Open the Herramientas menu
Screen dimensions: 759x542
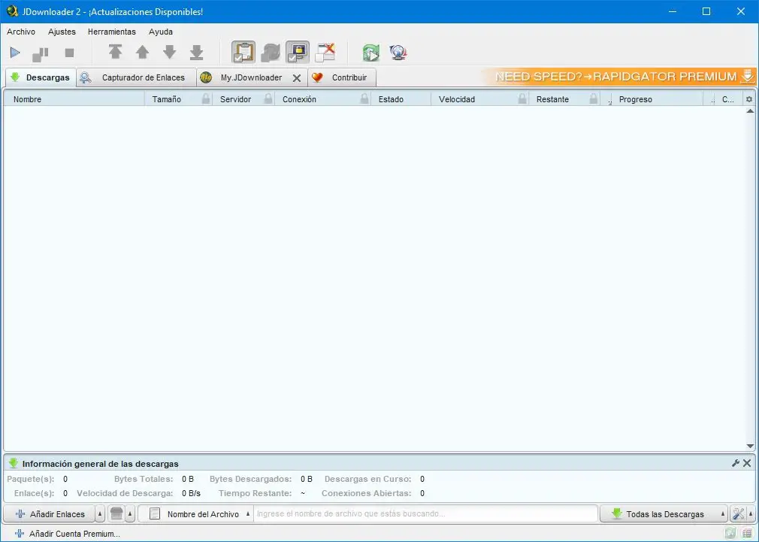[112, 32]
